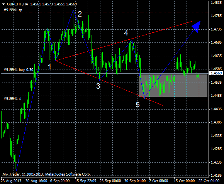Click the 1.4735 price axis label
The width and height of the screenshot is (224, 184).
coord(216,29)
